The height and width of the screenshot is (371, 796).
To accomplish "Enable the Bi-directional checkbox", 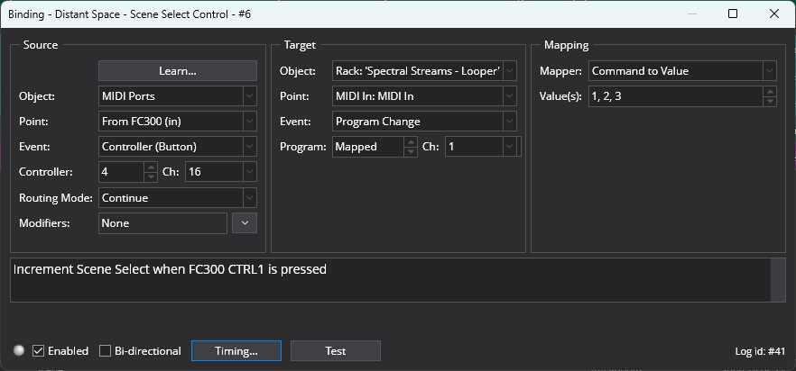I will pos(105,350).
